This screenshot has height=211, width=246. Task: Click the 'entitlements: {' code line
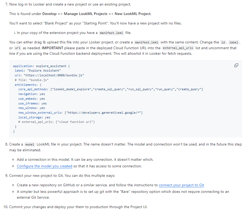pyautogui.click(x=28, y=85)
